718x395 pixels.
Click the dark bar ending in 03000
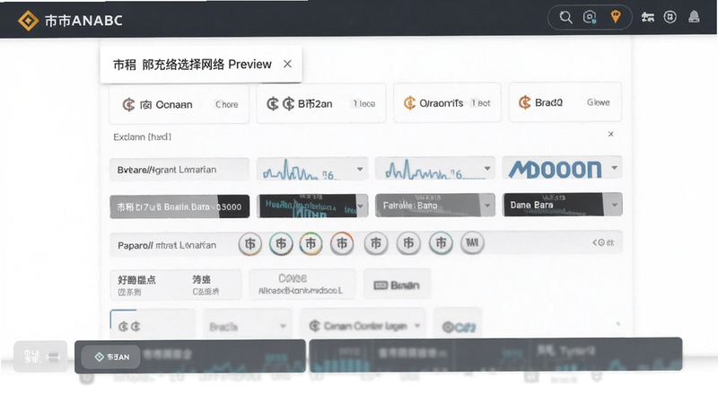[179, 206]
